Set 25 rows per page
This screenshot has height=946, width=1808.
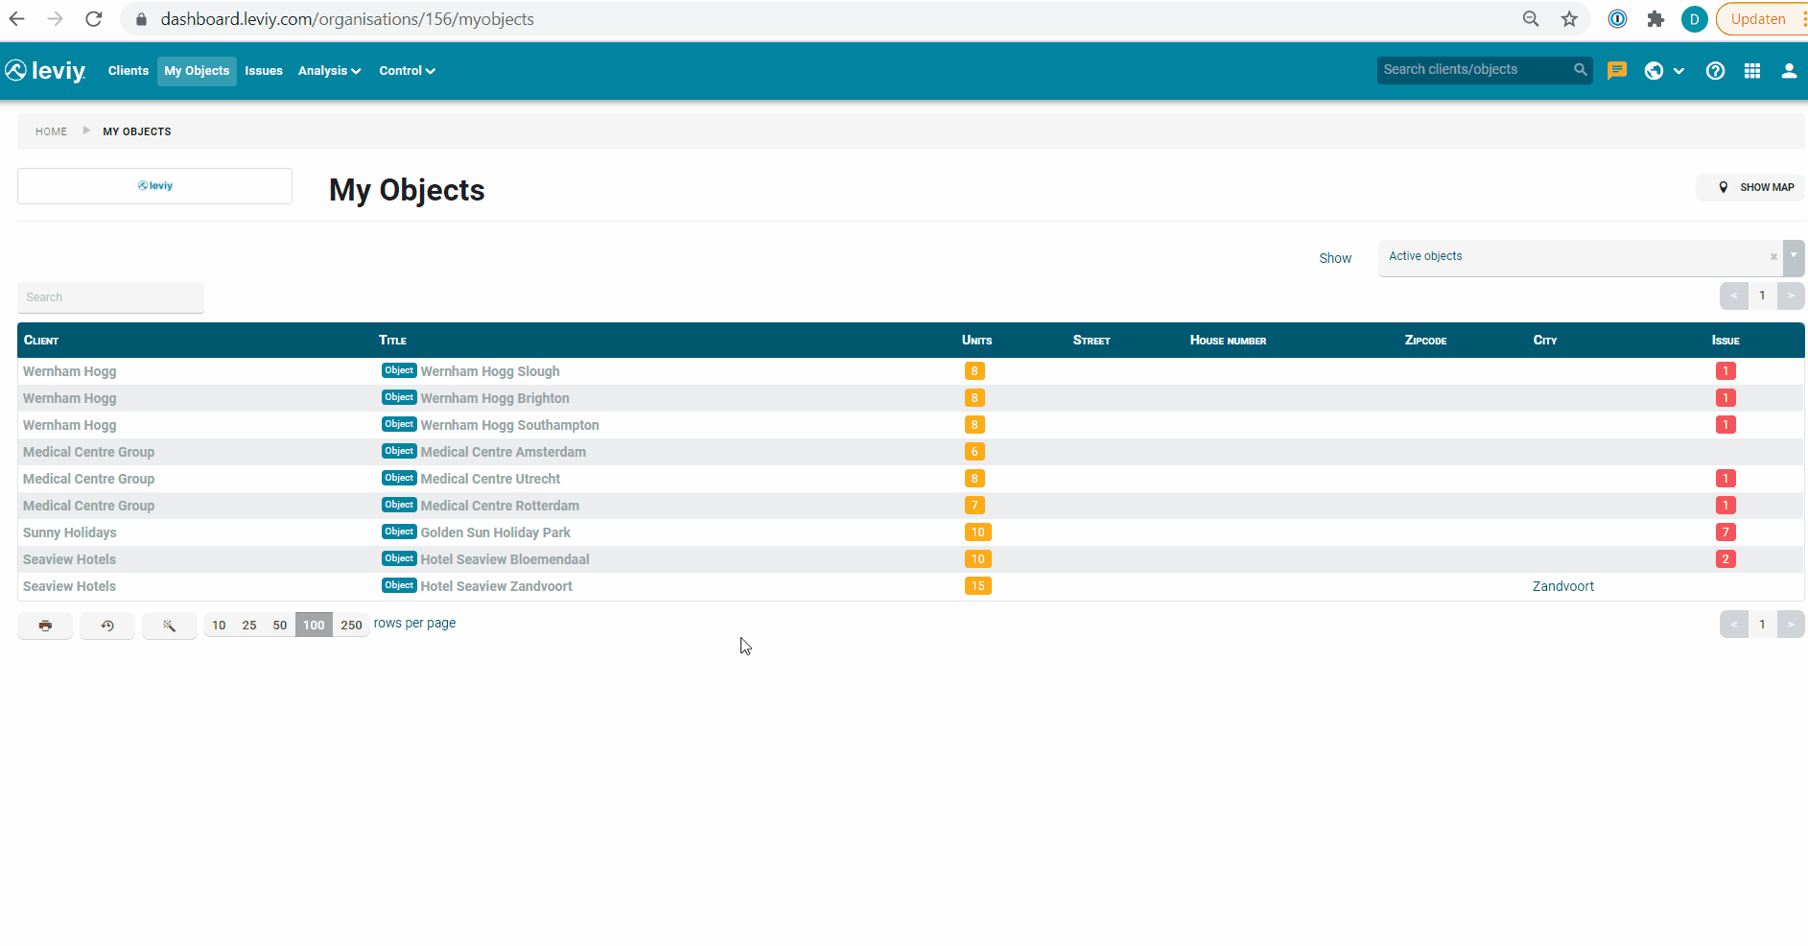pos(249,626)
